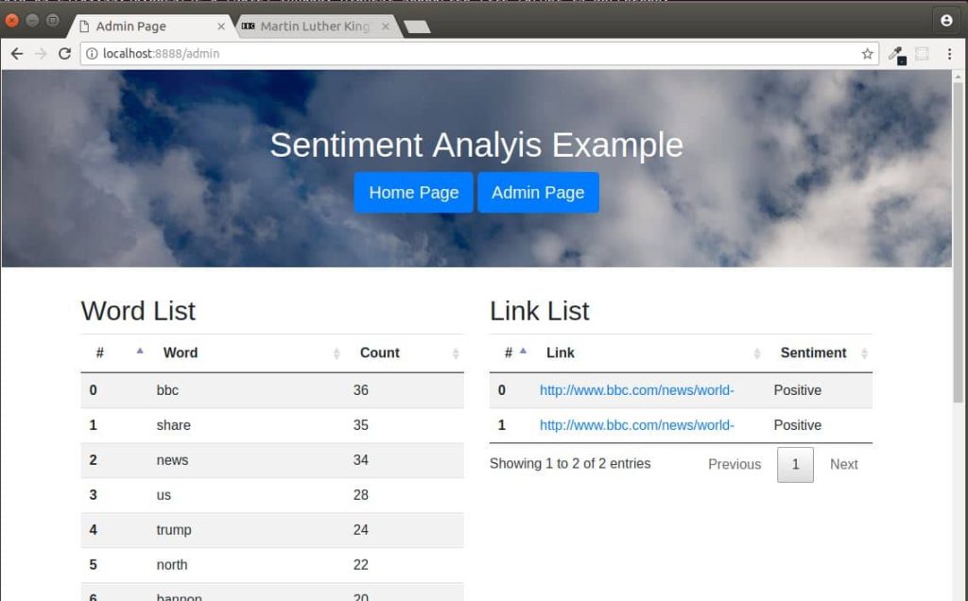Image resolution: width=968 pixels, height=601 pixels.
Task: Open the browser profile icon
Action: point(946,21)
